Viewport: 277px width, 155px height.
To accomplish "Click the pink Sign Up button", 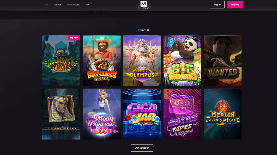I will click(x=235, y=5).
